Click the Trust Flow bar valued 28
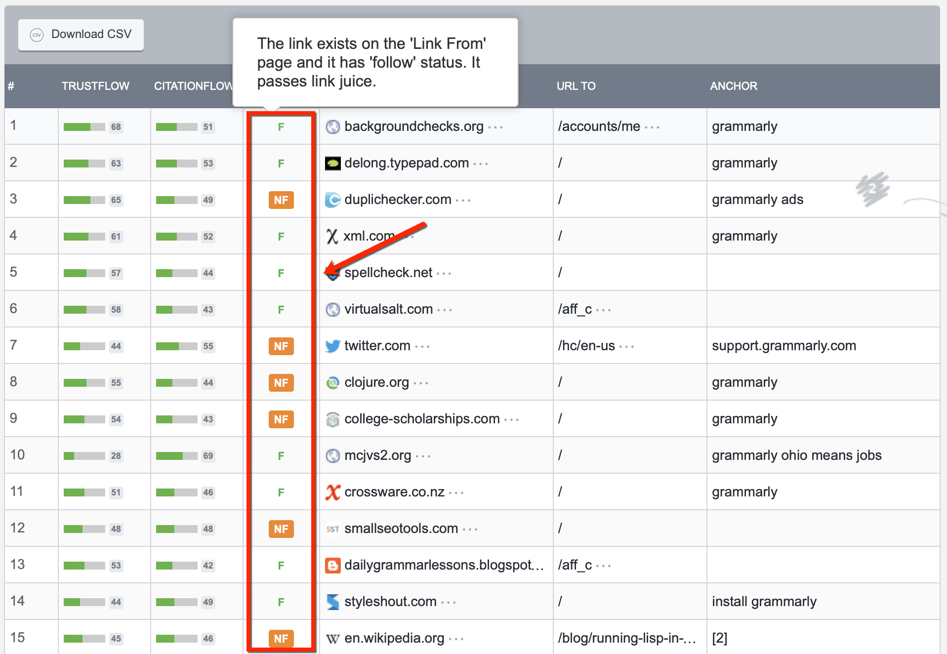This screenshot has height=654, width=947. 84,456
